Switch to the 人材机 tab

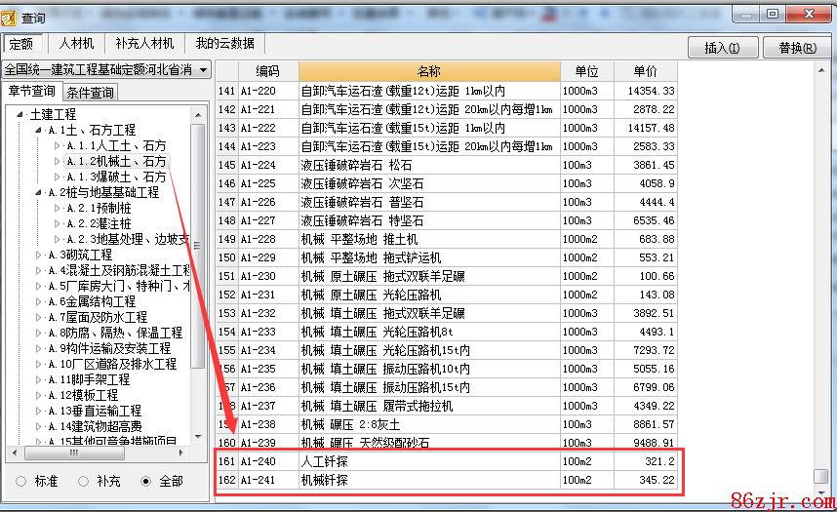coord(76,44)
